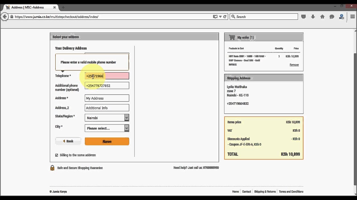Screen dimensions: 357x200
Task: Open the URL history dropdown arrow
Action: point(220,17)
